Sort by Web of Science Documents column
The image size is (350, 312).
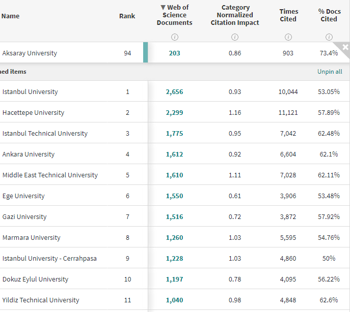(174, 15)
